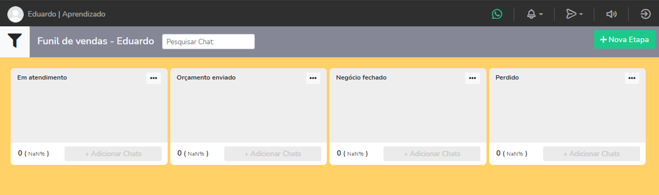The image size is (659, 195).
Task: Open options menu for Orçamento enviado
Action: [313, 78]
